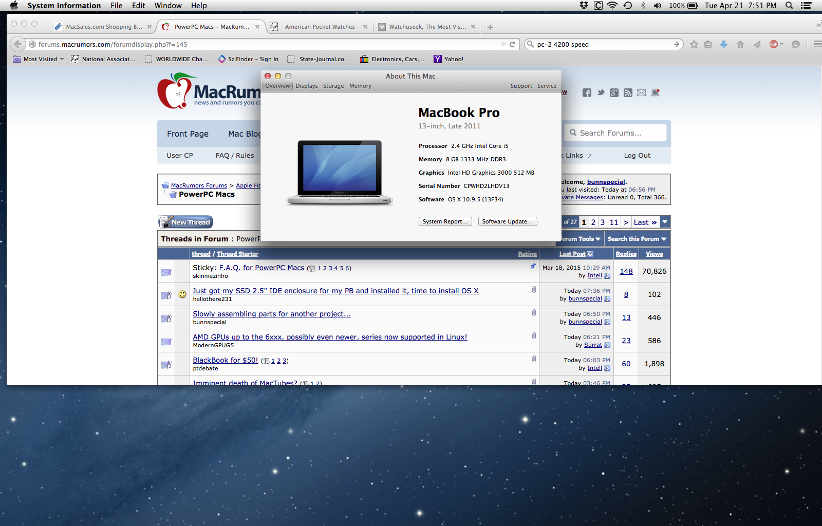Open Spotlight search in the menu bar
Viewport: 822px width, 526px height.
point(789,6)
